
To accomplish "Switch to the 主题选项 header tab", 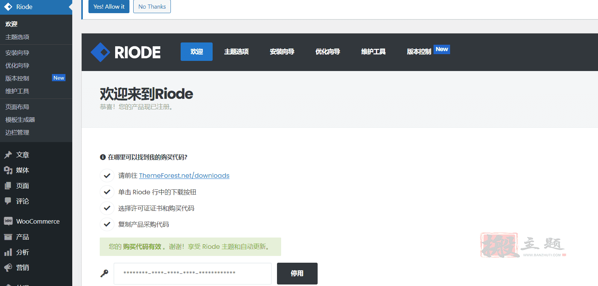I will click(x=236, y=51).
